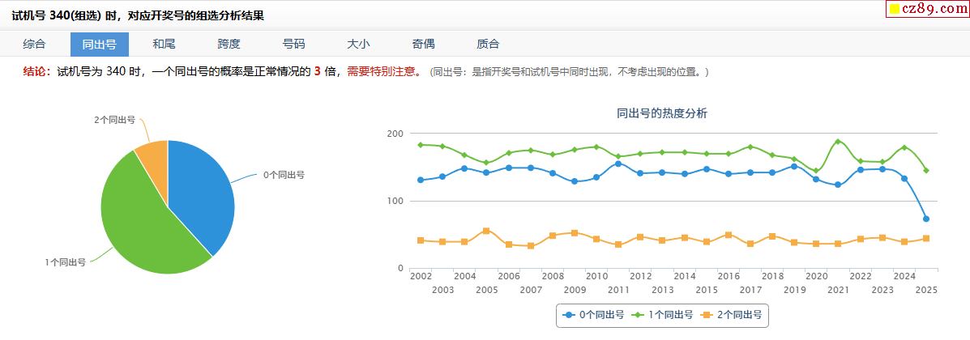Switch to the 和尾 tab
The image size is (970, 340).
[164, 44]
